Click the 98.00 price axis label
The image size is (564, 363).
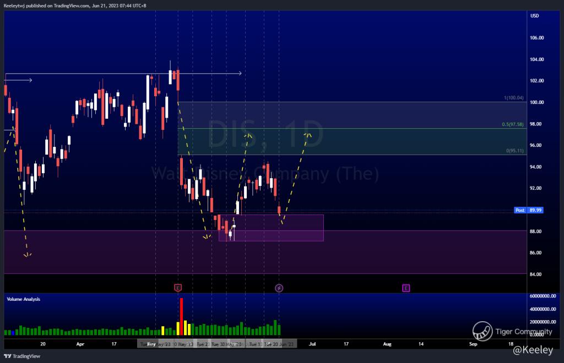pos(536,124)
